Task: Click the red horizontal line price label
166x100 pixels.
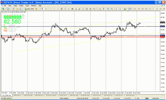Action: click(x=163, y=37)
